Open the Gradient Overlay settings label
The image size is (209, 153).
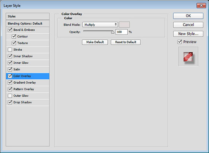(25, 83)
